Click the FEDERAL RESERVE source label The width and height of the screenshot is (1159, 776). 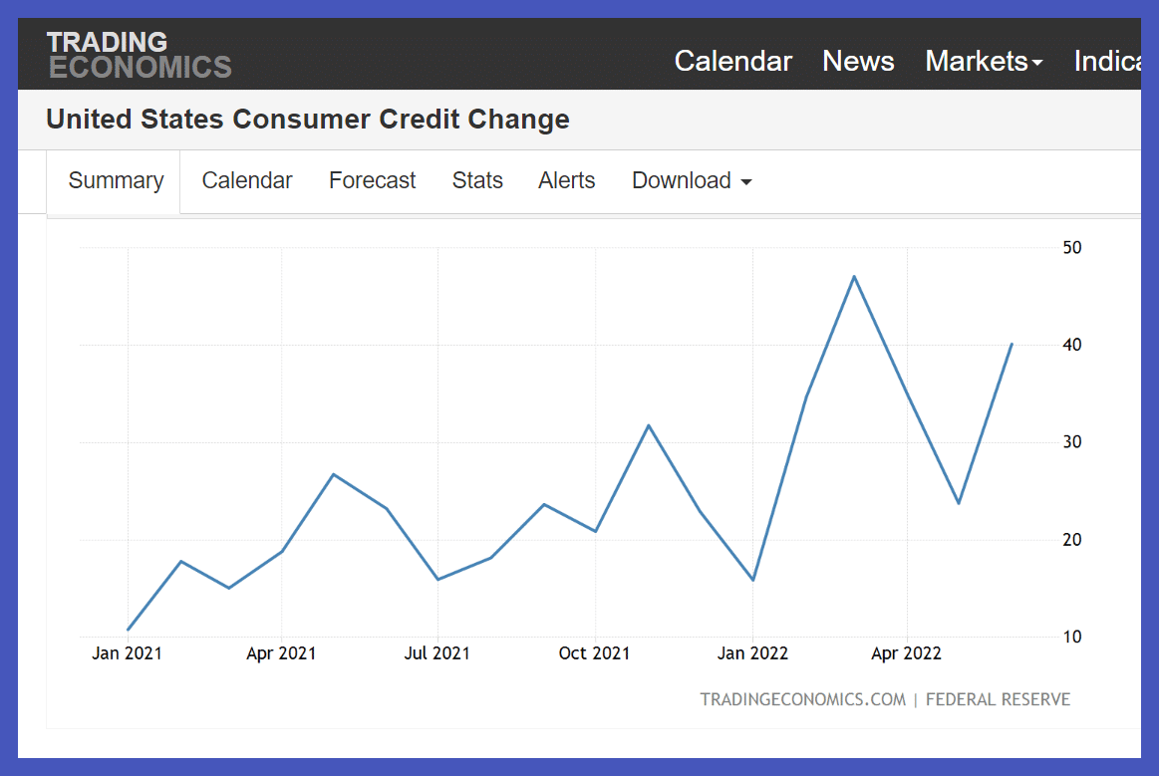998,699
